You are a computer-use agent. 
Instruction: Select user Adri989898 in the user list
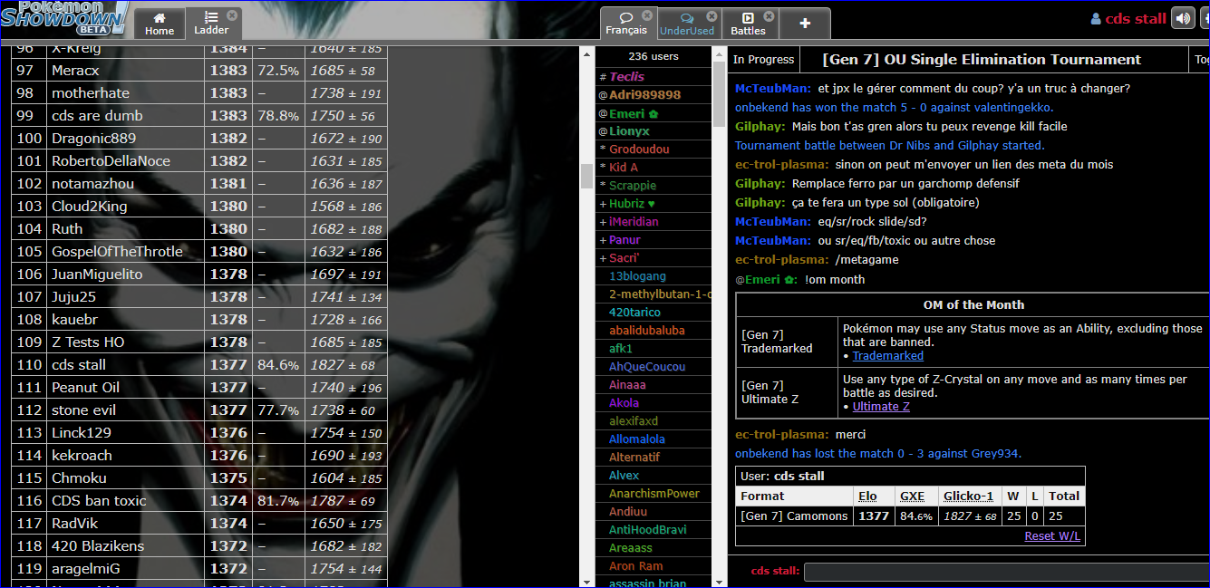[x=653, y=95]
